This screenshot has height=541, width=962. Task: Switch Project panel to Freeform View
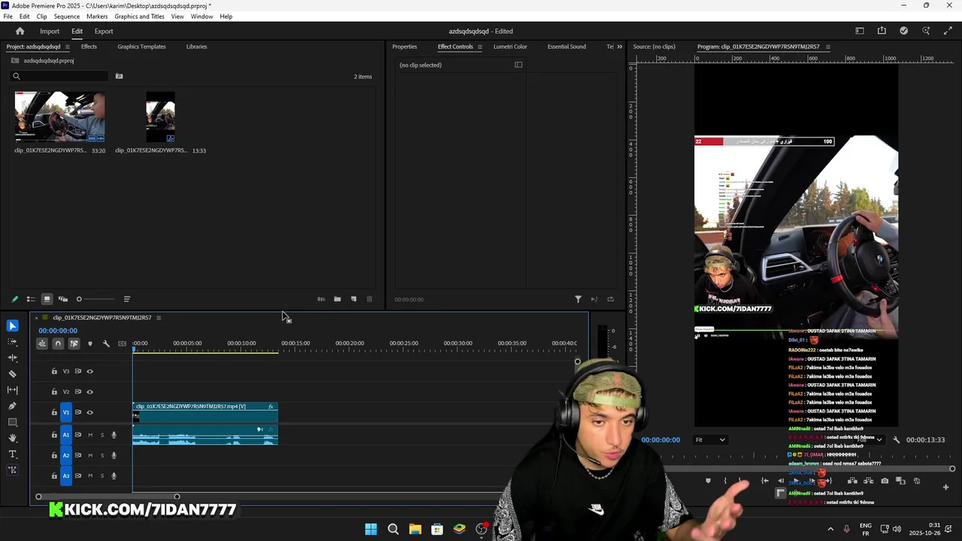(63, 299)
